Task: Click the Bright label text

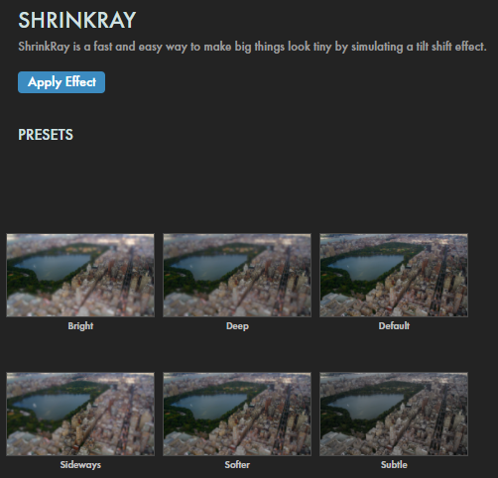Action: [x=80, y=326]
